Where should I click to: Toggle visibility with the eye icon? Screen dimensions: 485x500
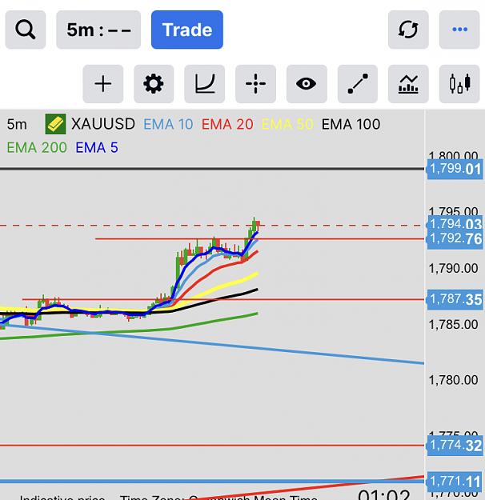(307, 84)
